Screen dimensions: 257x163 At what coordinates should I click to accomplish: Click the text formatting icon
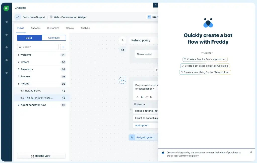(x=138, y=97)
